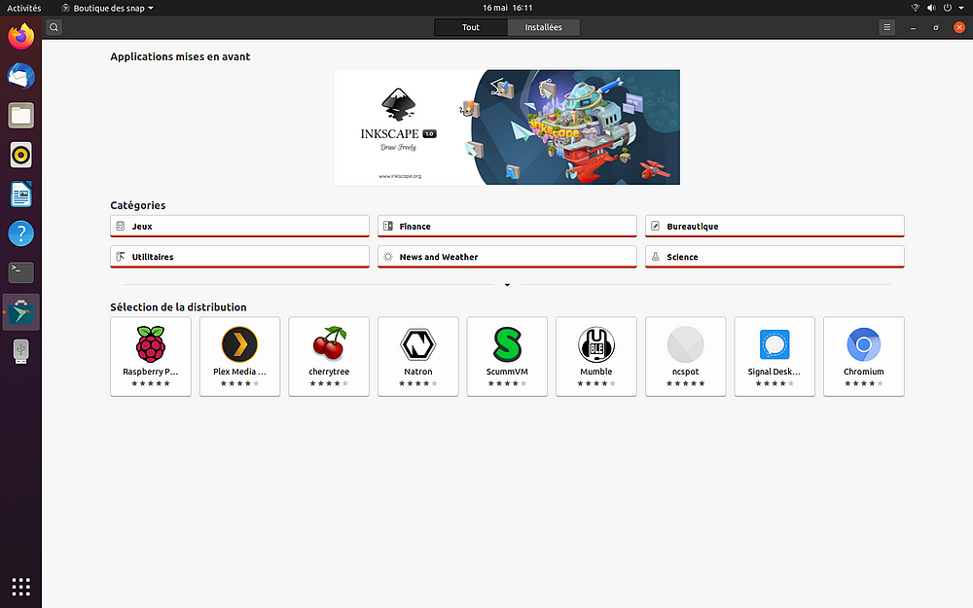Open the clock and calendar panel
973x608 pixels.
(x=507, y=8)
